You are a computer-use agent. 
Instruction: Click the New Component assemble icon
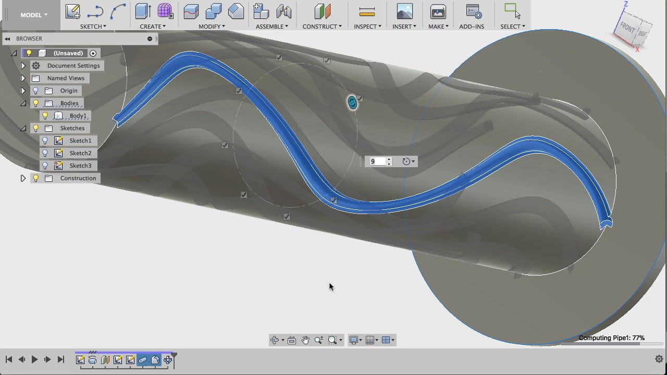click(261, 11)
